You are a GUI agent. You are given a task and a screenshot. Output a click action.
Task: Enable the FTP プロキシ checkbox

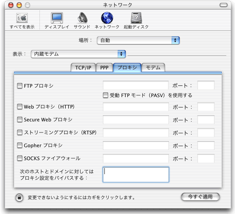[x=20, y=86]
